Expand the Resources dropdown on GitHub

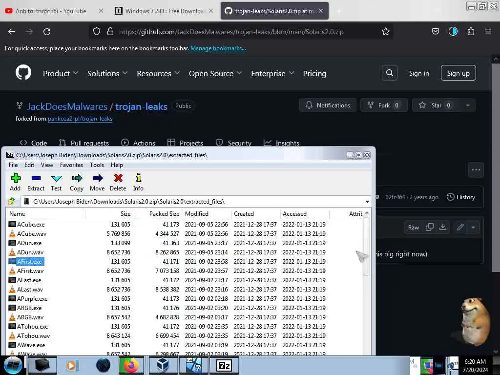pyautogui.click(x=158, y=73)
